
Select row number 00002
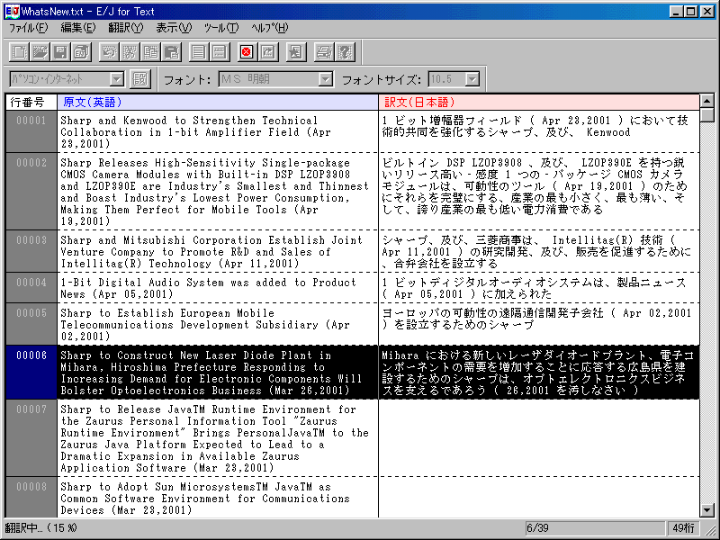click(x=31, y=192)
